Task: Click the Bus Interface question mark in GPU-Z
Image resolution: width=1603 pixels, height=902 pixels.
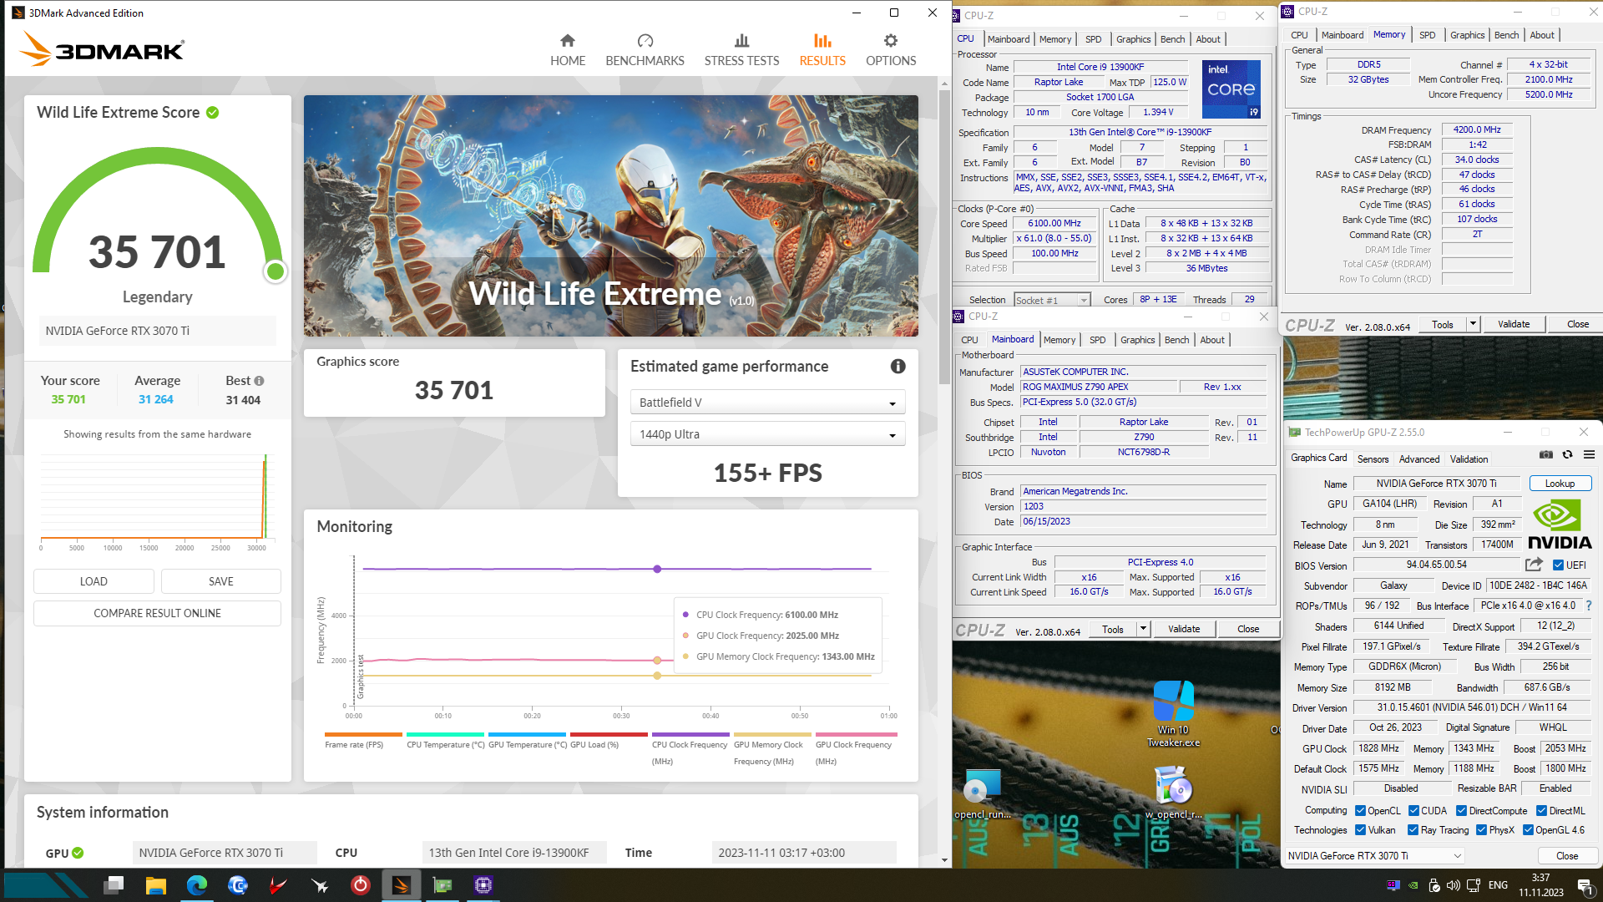Action: click(1589, 606)
